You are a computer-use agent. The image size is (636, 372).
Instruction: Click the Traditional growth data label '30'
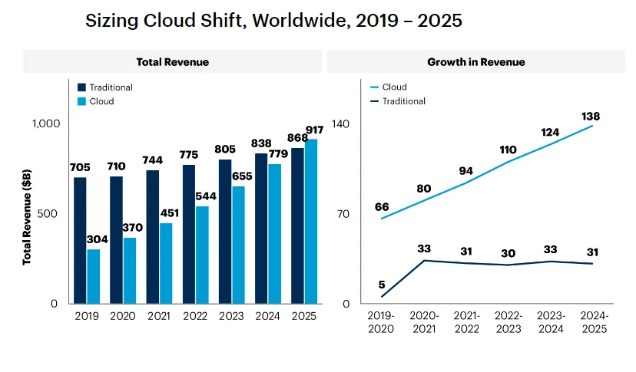pyautogui.click(x=508, y=254)
